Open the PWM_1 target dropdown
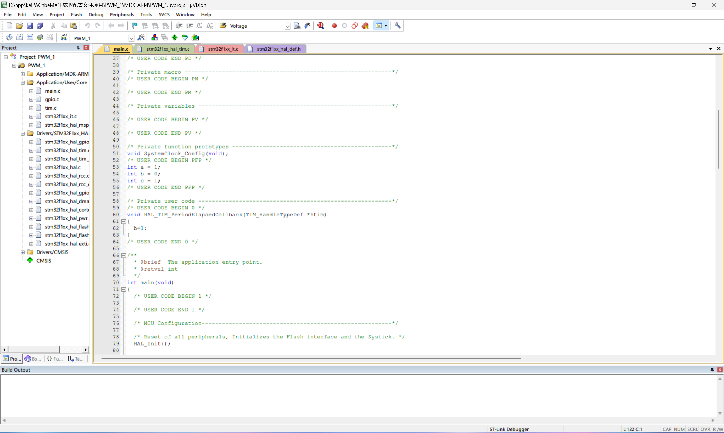This screenshot has width=724, height=433. pyautogui.click(x=131, y=38)
